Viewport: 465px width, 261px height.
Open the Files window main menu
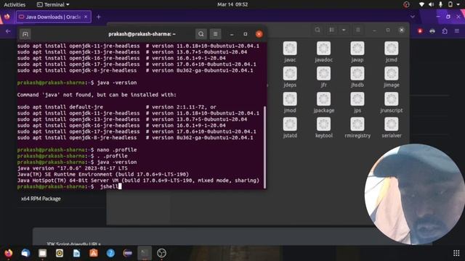point(358,30)
